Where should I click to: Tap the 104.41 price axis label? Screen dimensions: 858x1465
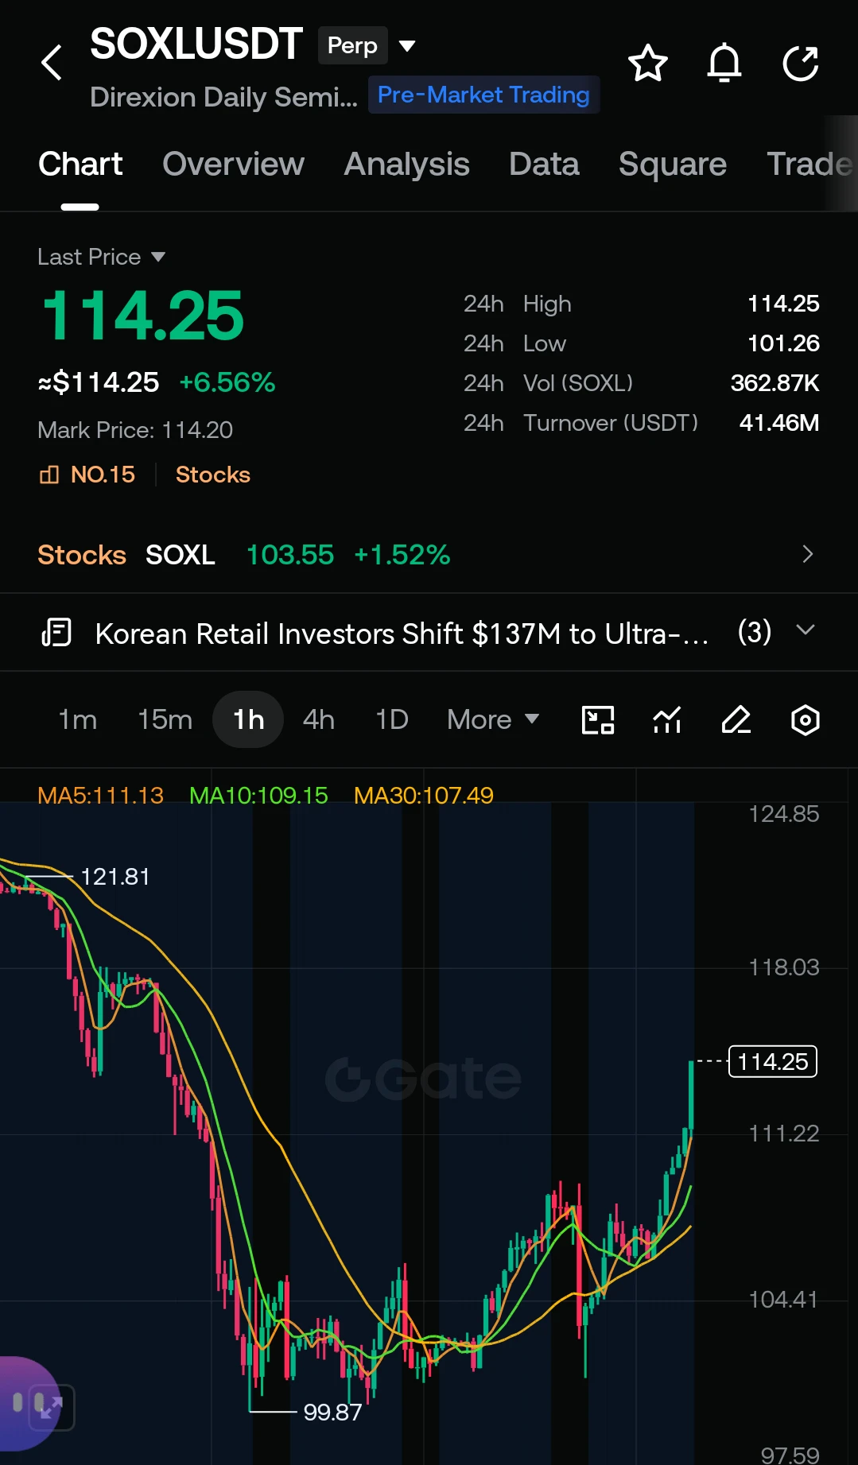click(784, 1300)
